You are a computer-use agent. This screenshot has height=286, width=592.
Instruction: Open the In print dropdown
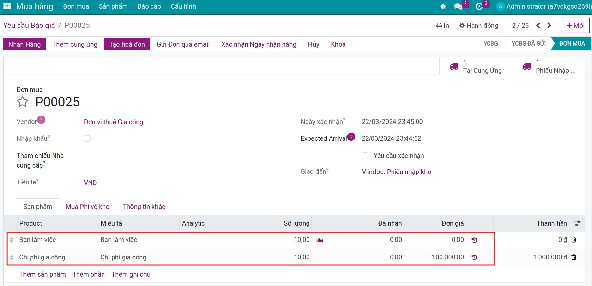pos(442,26)
